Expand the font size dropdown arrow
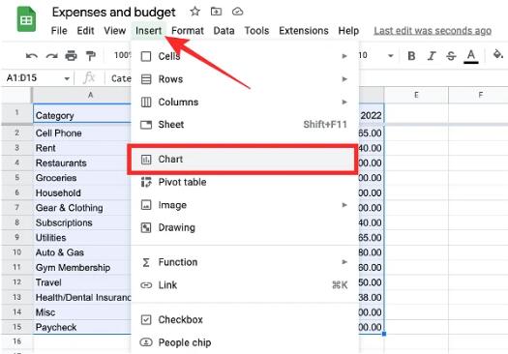The image size is (508, 354). click(x=391, y=56)
